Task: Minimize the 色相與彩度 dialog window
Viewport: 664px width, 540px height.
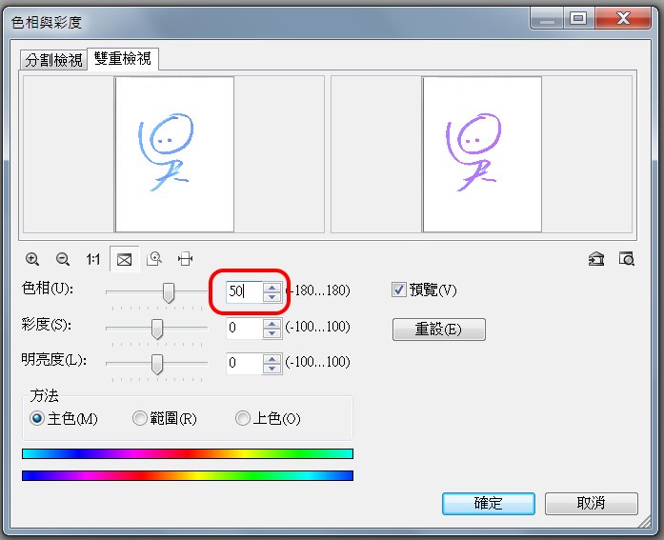Action: click(547, 18)
